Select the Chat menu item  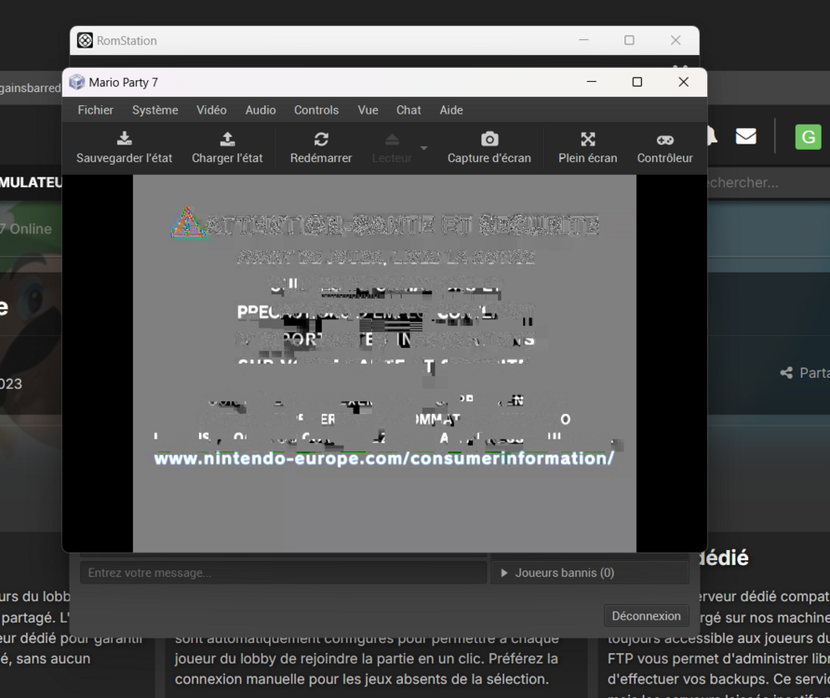click(408, 110)
